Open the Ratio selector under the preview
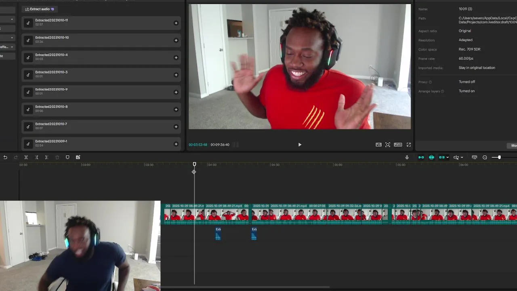The image size is (517, 291). click(x=398, y=145)
